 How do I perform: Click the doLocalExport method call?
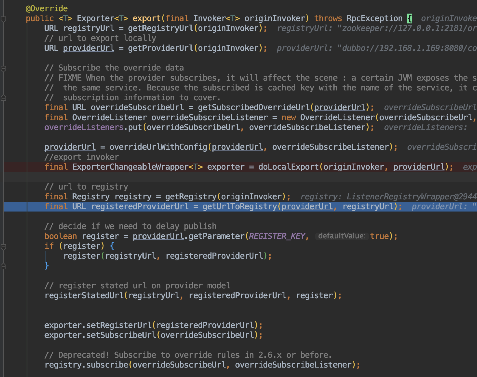tap(289, 167)
